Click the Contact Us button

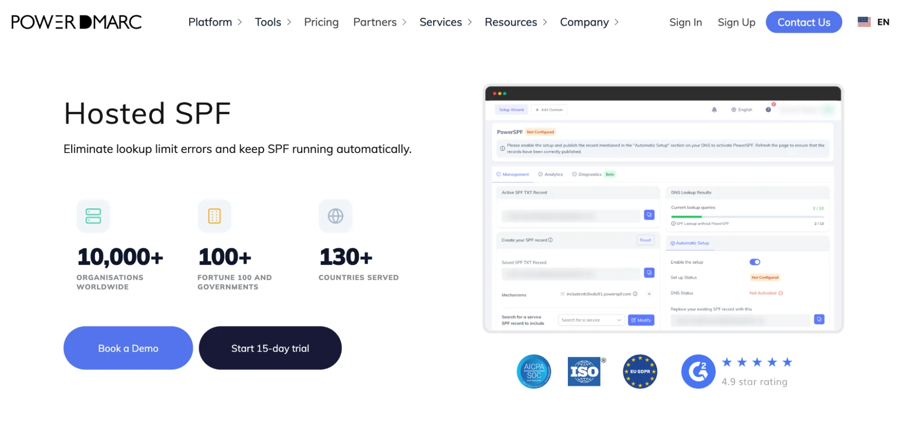pyautogui.click(x=804, y=22)
